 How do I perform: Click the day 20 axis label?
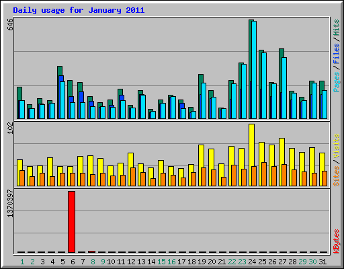(212, 262)
